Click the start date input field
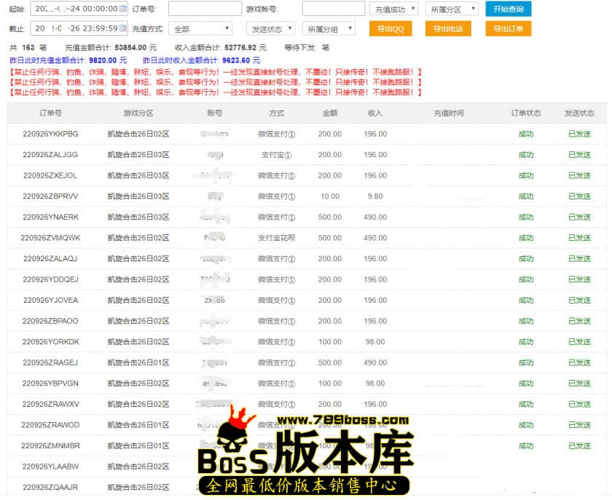The image size is (612, 500). 73,9
